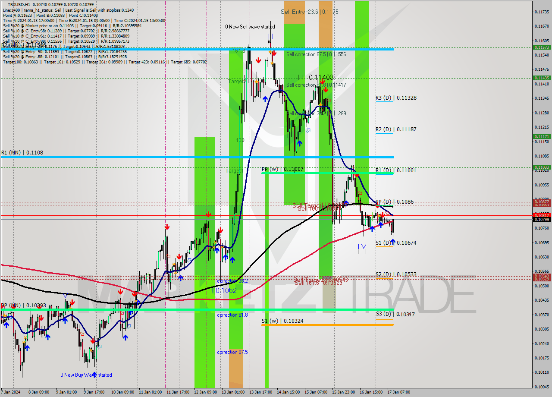This screenshot has height=397, width=552.
Task: Select the 'S1 (D) | 0.10674' pivot label
Action: point(396,243)
